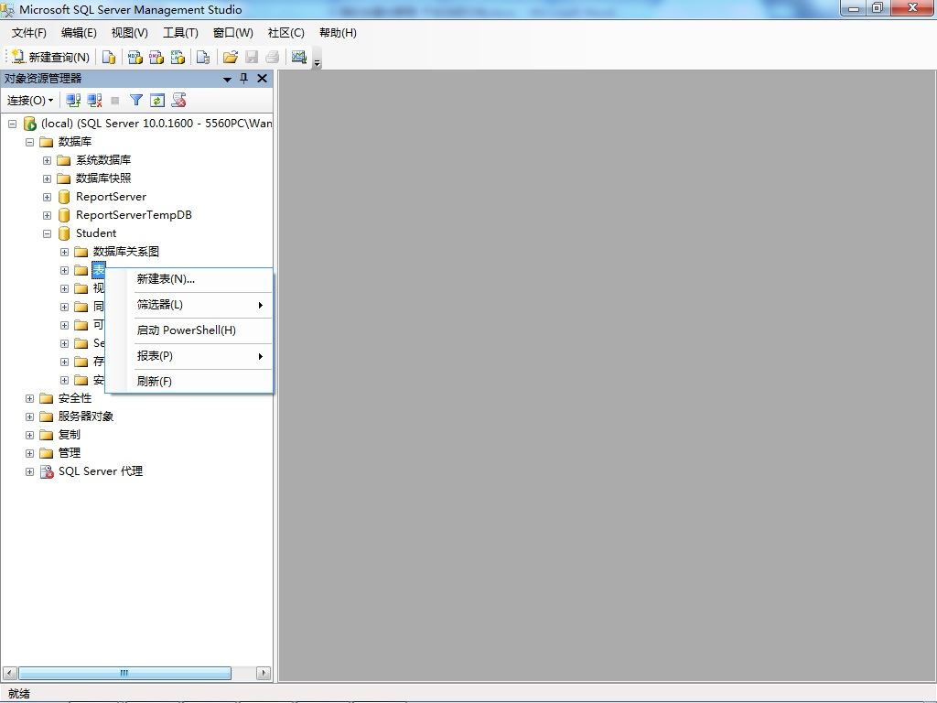Click the Save disk icon in the toolbar
This screenshot has width=937, height=703.
pyautogui.click(x=252, y=57)
